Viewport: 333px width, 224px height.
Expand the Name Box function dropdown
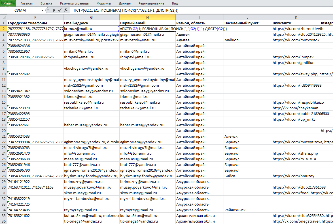point(43,10)
